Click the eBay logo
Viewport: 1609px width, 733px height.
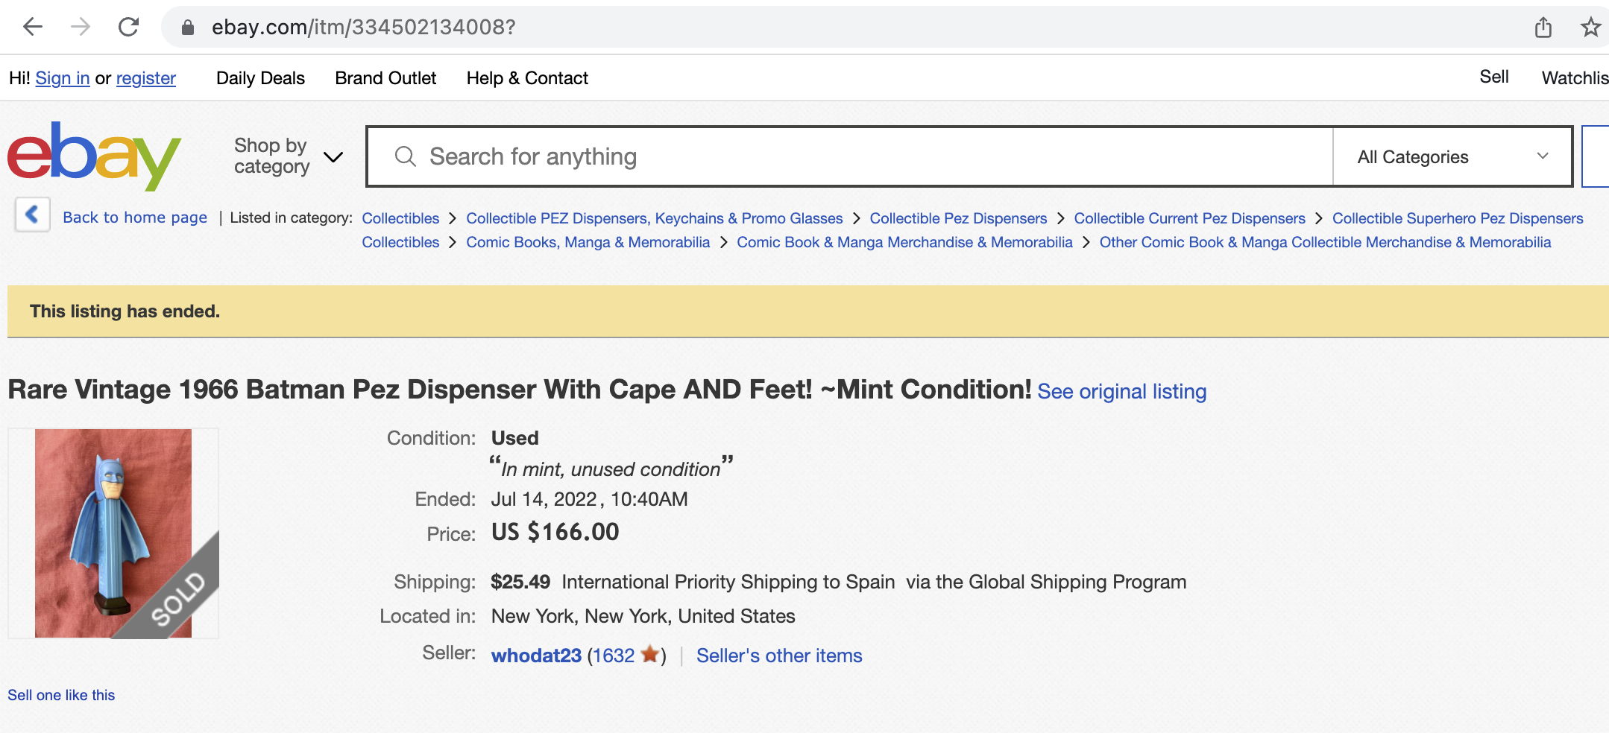click(94, 156)
